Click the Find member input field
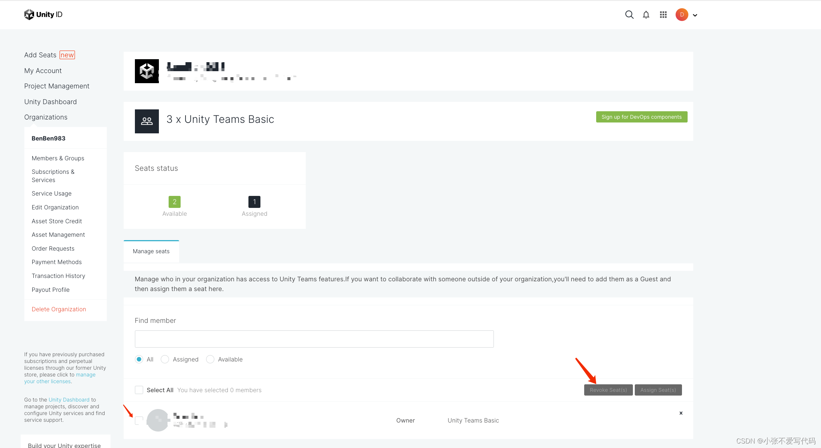 (314, 339)
